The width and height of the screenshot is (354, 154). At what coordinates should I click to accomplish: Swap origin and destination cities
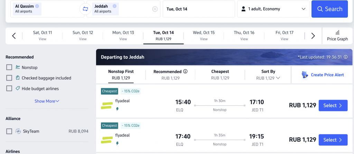point(85,9)
